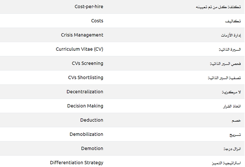Click the Demotion term
The width and height of the screenshot is (245, 167).
click(x=92, y=148)
